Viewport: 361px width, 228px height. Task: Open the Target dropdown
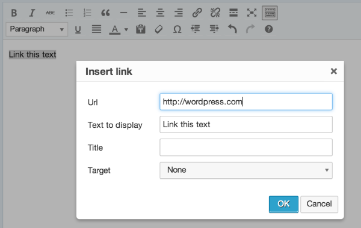246,170
